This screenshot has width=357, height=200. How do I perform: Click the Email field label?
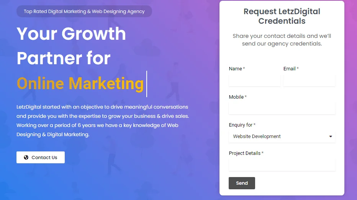pyautogui.click(x=290, y=69)
